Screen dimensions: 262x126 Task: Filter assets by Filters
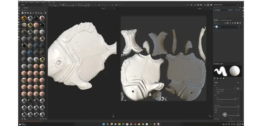31,13
